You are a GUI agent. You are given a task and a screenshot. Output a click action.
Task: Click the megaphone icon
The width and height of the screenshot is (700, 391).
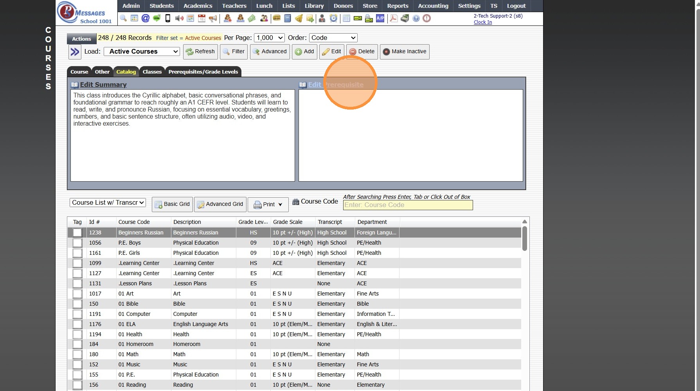click(213, 18)
